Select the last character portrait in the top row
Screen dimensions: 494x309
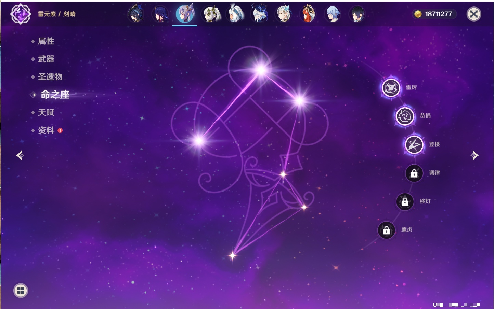[x=357, y=14]
